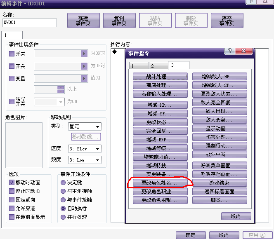This screenshot has width=274, height=239.
Task: Open the 速度 dropdown showing 3: Slow
Action: (x=85, y=149)
